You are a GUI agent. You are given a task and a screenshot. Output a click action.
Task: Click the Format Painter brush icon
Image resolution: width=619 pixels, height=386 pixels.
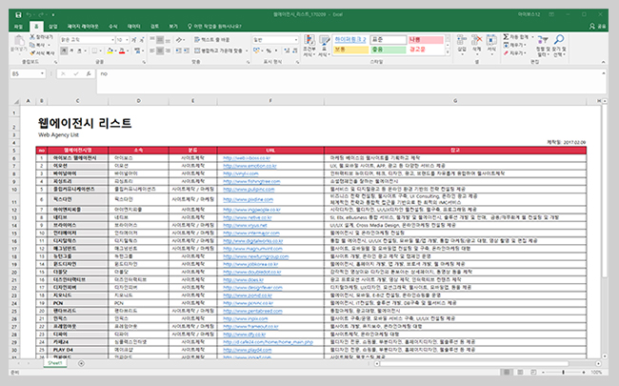[x=32, y=53]
